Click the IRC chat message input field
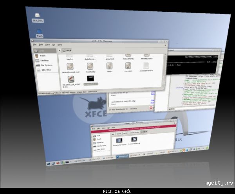The height and width of the screenshot is (194, 235). click(195, 108)
